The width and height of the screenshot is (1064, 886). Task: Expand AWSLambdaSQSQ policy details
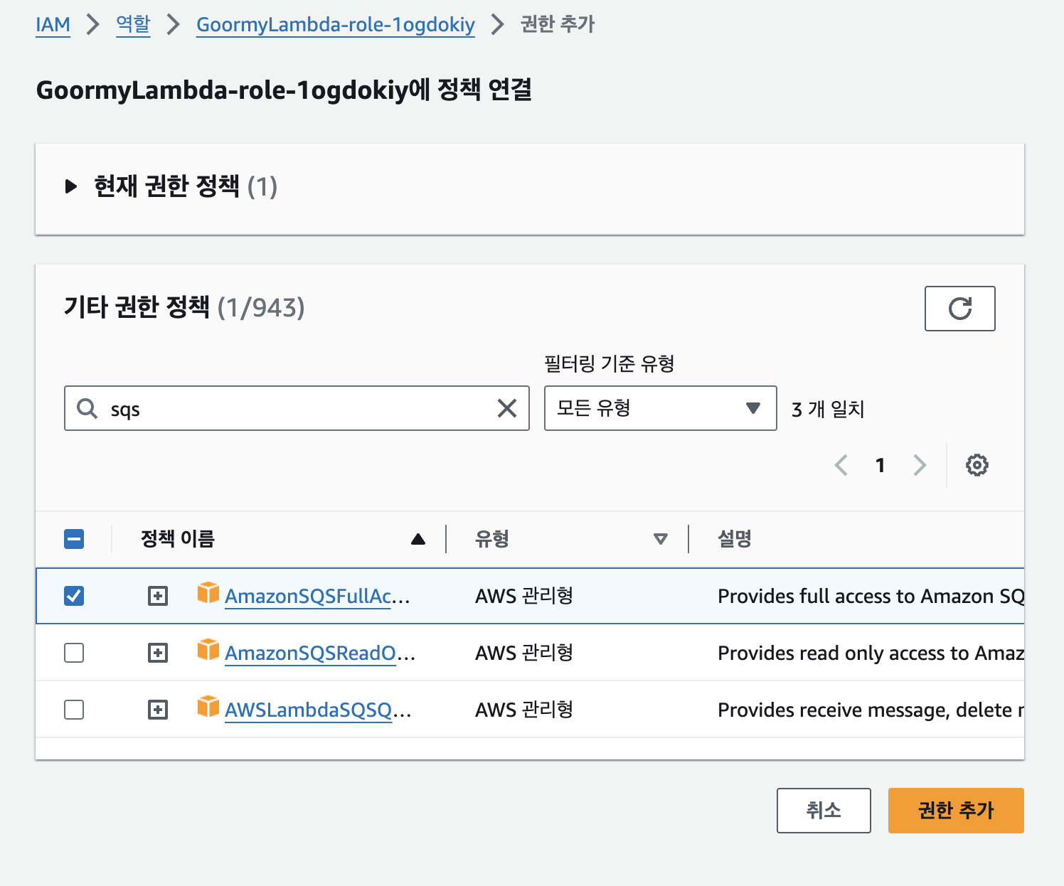[158, 710]
